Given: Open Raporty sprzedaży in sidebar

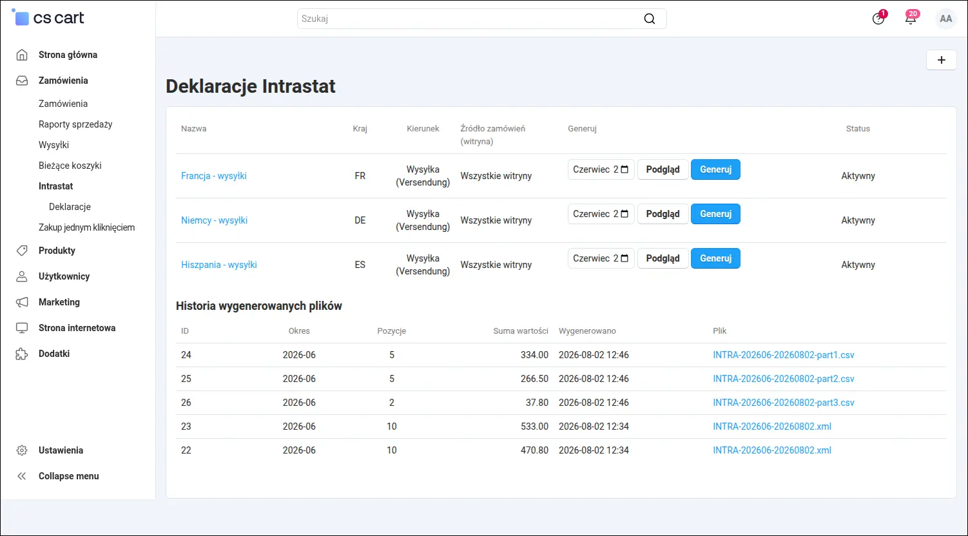Looking at the screenshot, I should click(75, 124).
